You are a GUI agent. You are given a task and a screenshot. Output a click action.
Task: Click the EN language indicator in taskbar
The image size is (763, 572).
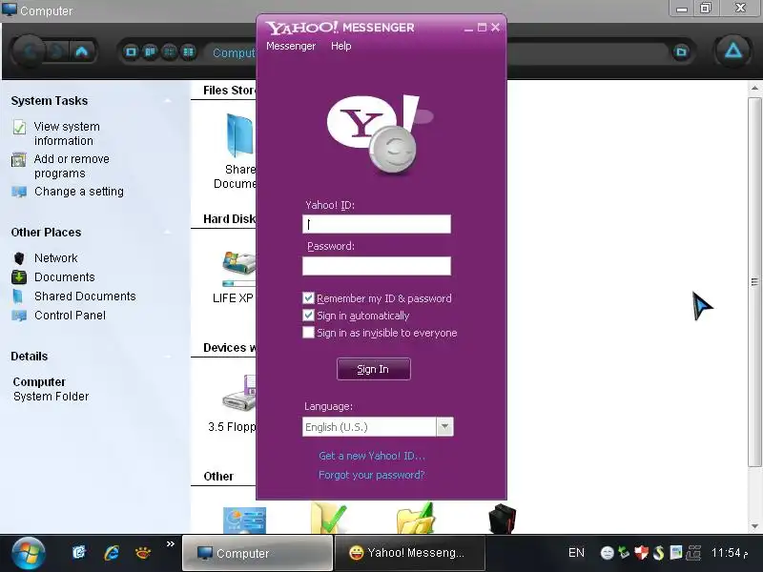click(576, 553)
